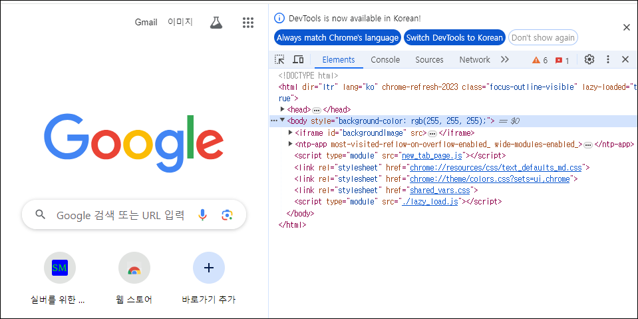Click the 바로가기 추가 plus button
This screenshot has width=638, height=319.
209,268
